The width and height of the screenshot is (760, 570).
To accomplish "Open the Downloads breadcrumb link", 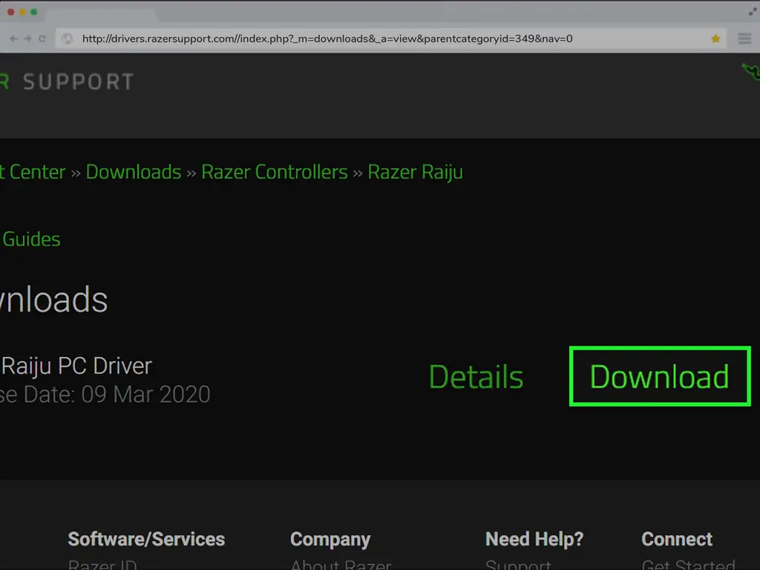I will 134,172.
